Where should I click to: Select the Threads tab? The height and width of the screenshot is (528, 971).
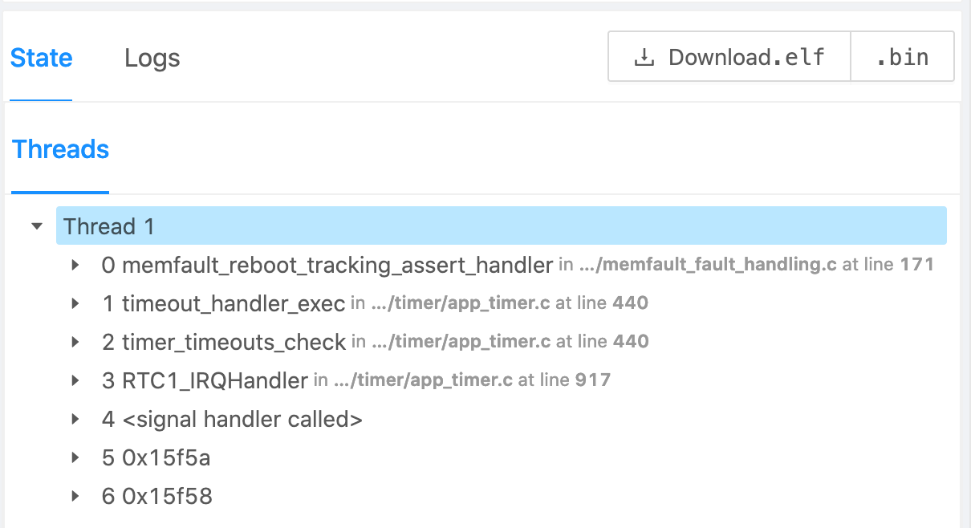tap(61, 149)
